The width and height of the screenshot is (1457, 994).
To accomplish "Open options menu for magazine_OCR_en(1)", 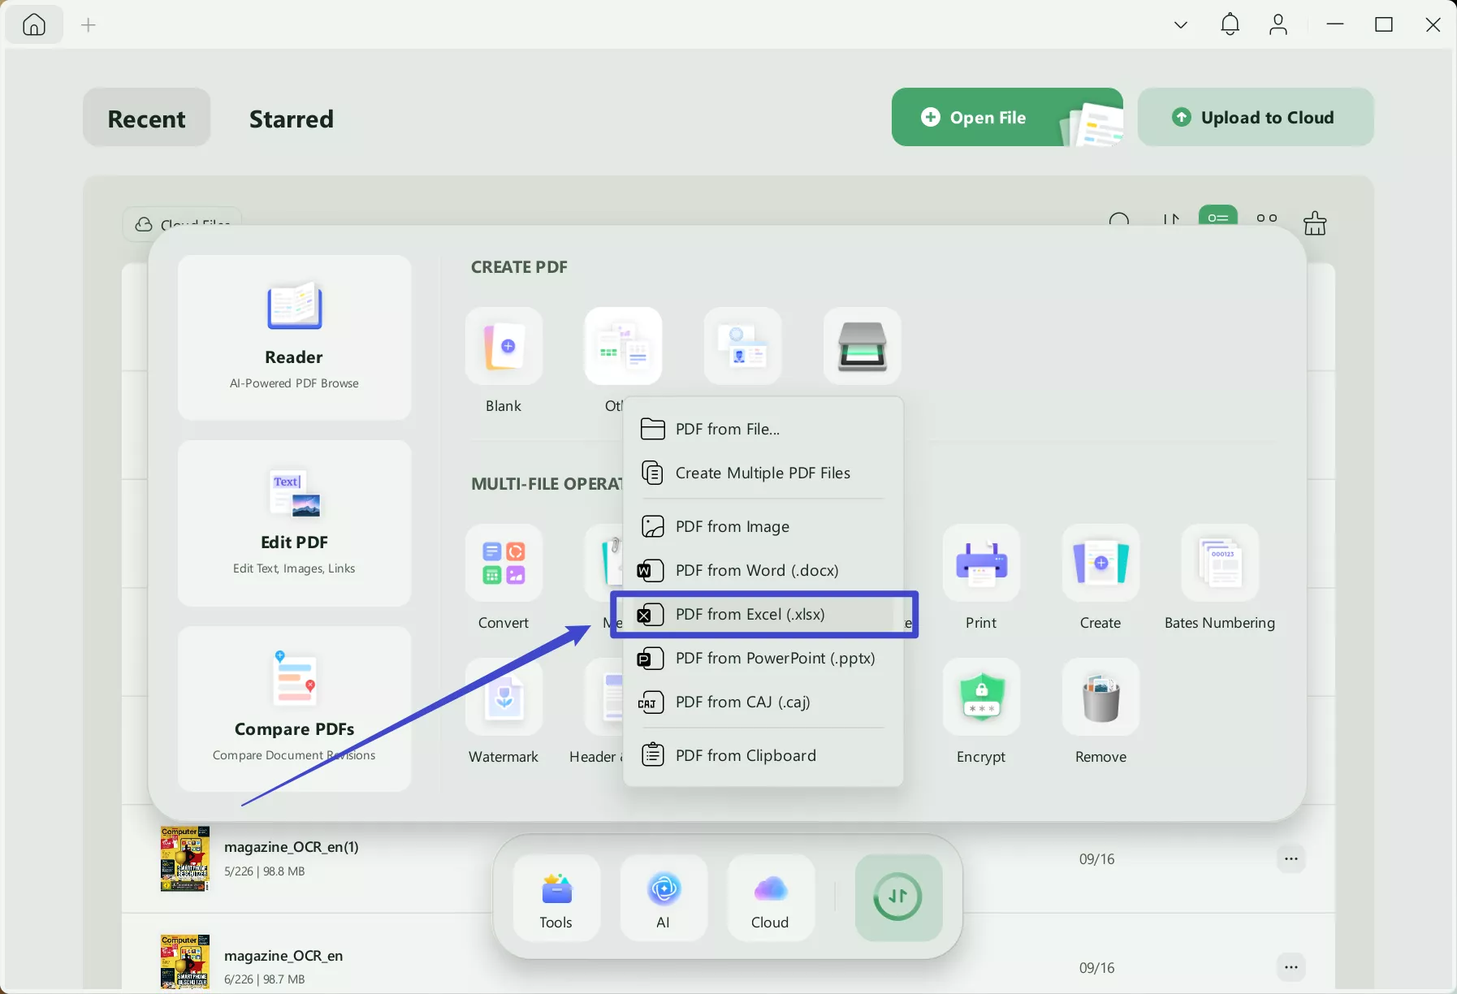I will click(1291, 858).
